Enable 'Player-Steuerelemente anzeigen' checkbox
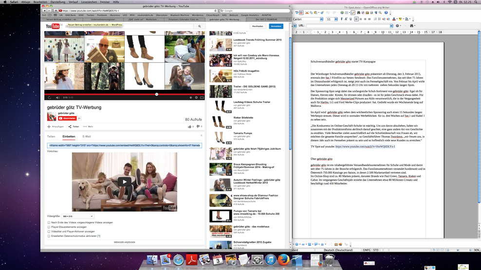This screenshot has height=270, width=481. coord(49,227)
